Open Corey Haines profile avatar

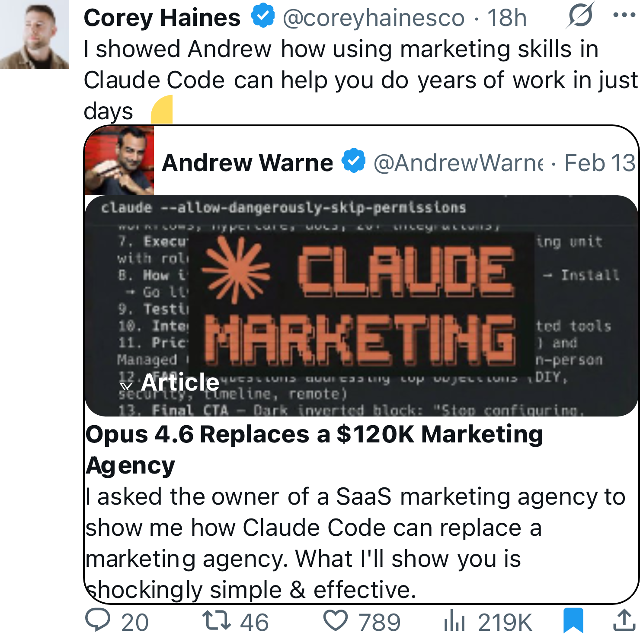[x=35, y=35]
